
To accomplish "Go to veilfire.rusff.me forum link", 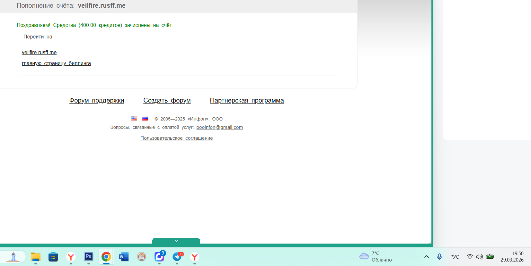I will [39, 52].
